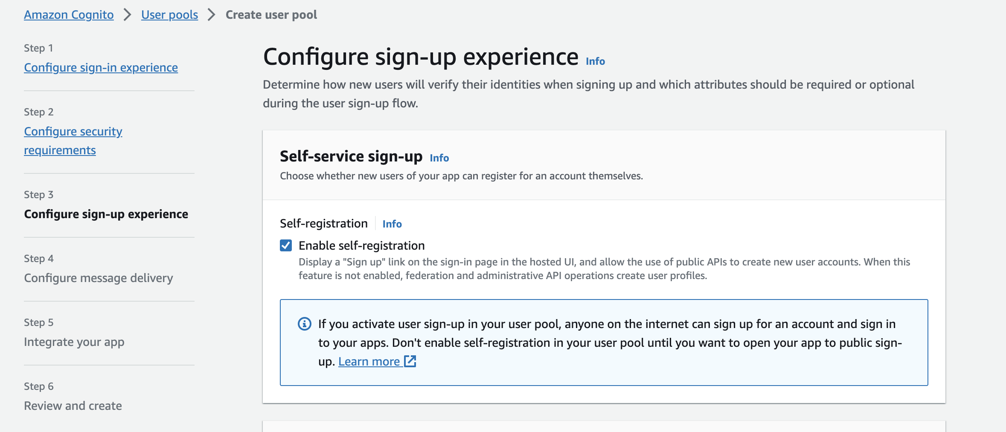Viewport: 1006px width, 432px height.
Task: Select Step 4 Configure message delivery
Action: pos(99,278)
